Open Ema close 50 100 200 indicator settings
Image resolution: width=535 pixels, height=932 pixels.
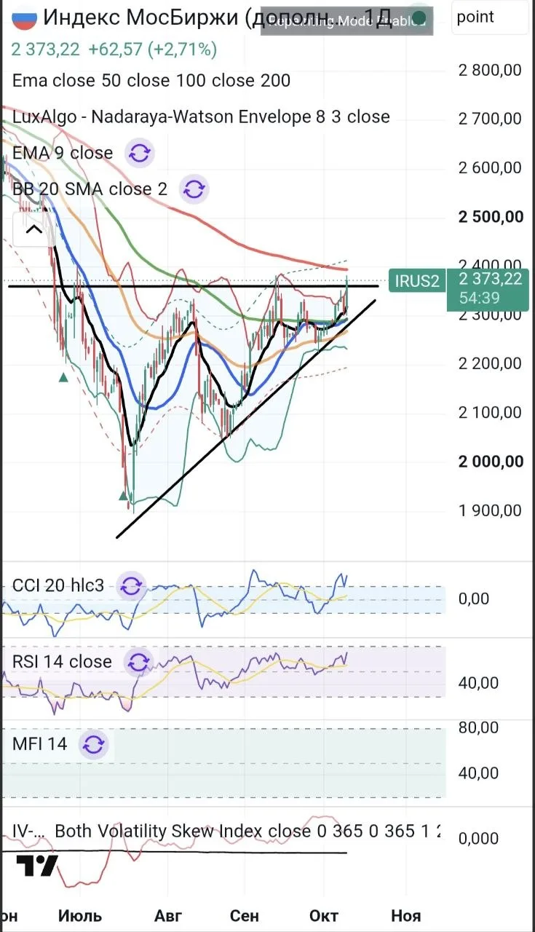coord(151,80)
